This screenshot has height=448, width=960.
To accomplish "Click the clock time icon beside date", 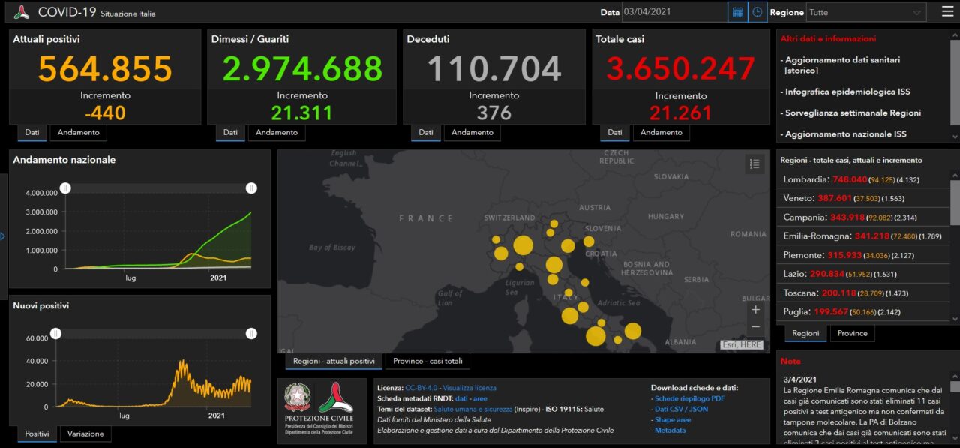I will pos(757,12).
